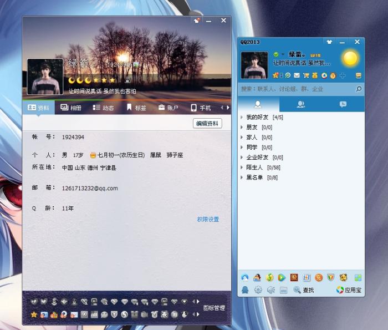Click signature text in QQ2013 panel

[302, 63]
